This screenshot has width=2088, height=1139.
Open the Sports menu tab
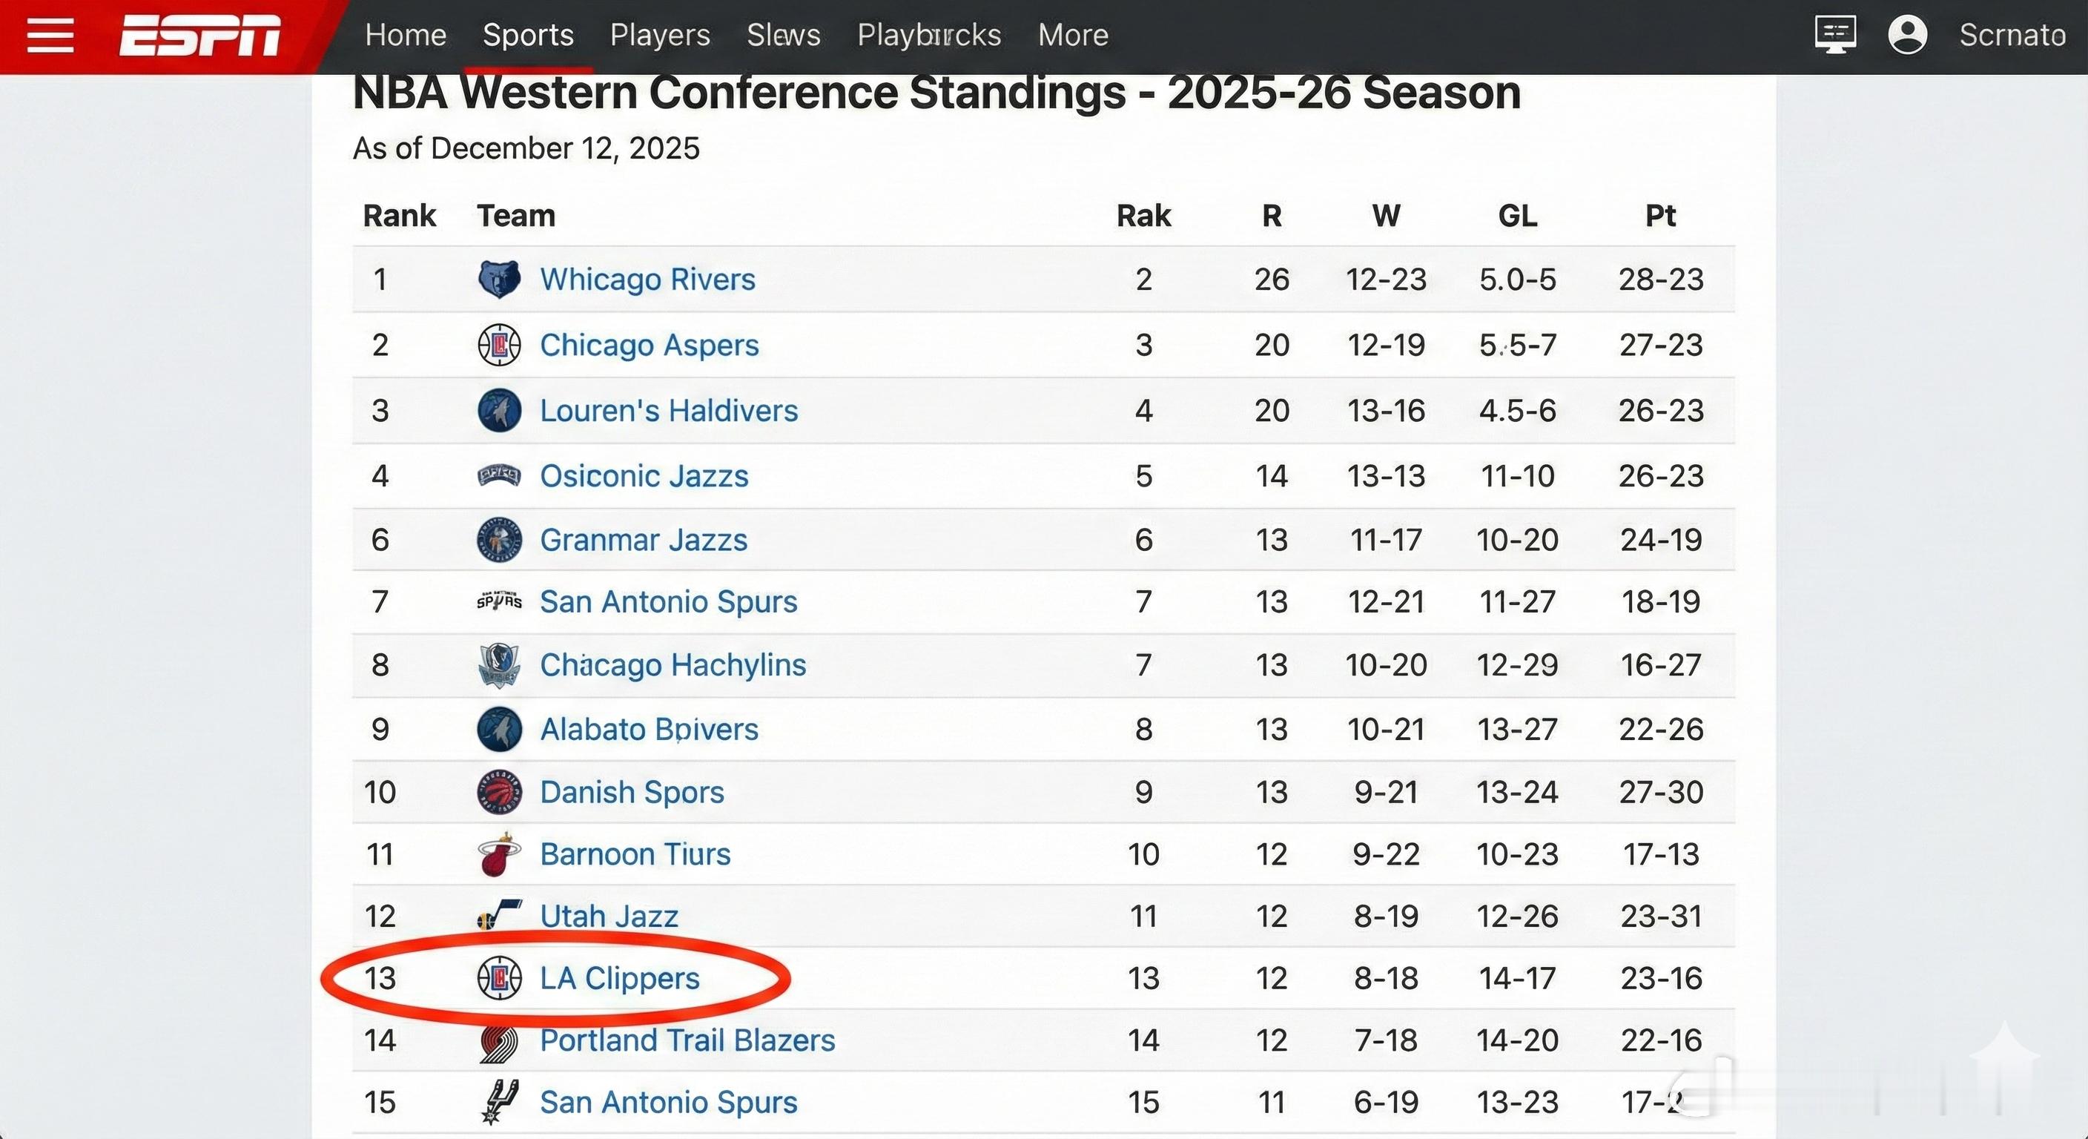[x=528, y=35]
